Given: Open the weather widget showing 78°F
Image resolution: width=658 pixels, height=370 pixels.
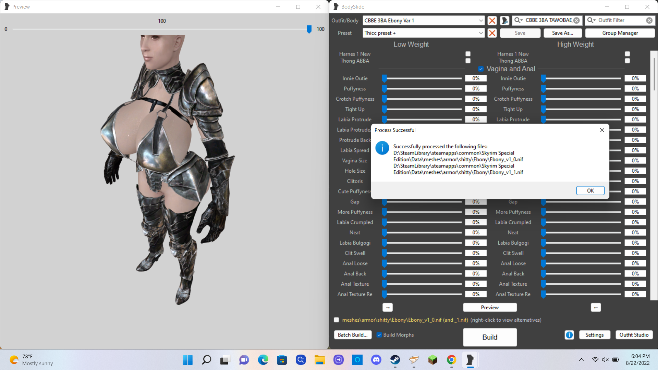Looking at the screenshot, I should click(32, 360).
